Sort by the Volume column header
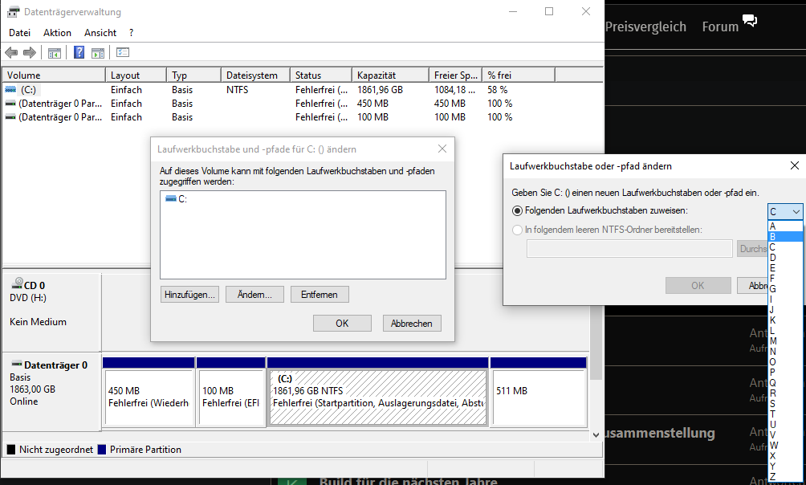 54,75
